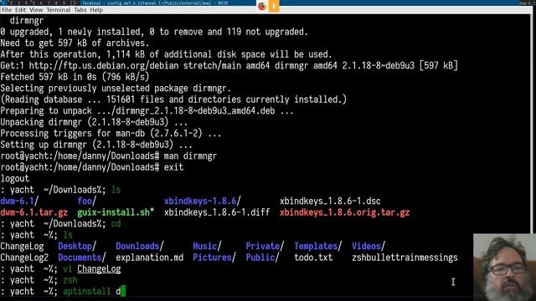This screenshot has width=536, height=301.
Task: Click the green 'zsh' command text
Action: tap(70, 280)
